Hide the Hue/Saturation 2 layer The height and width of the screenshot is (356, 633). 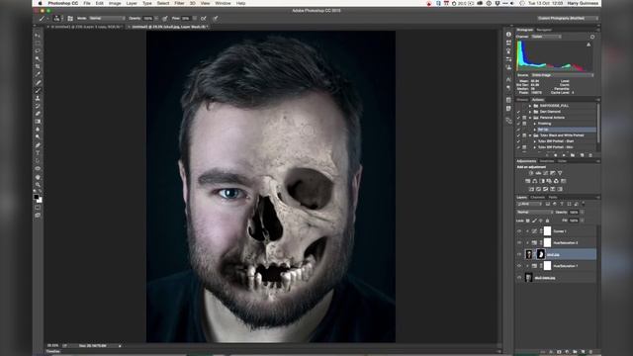point(519,242)
